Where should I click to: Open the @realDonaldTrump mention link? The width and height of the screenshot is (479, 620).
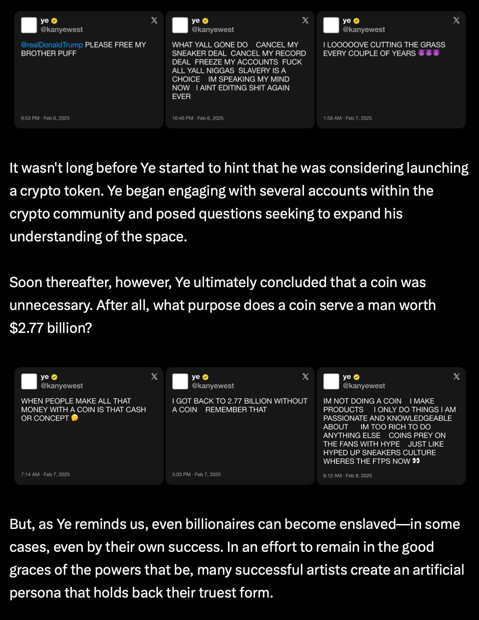pos(52,45)
